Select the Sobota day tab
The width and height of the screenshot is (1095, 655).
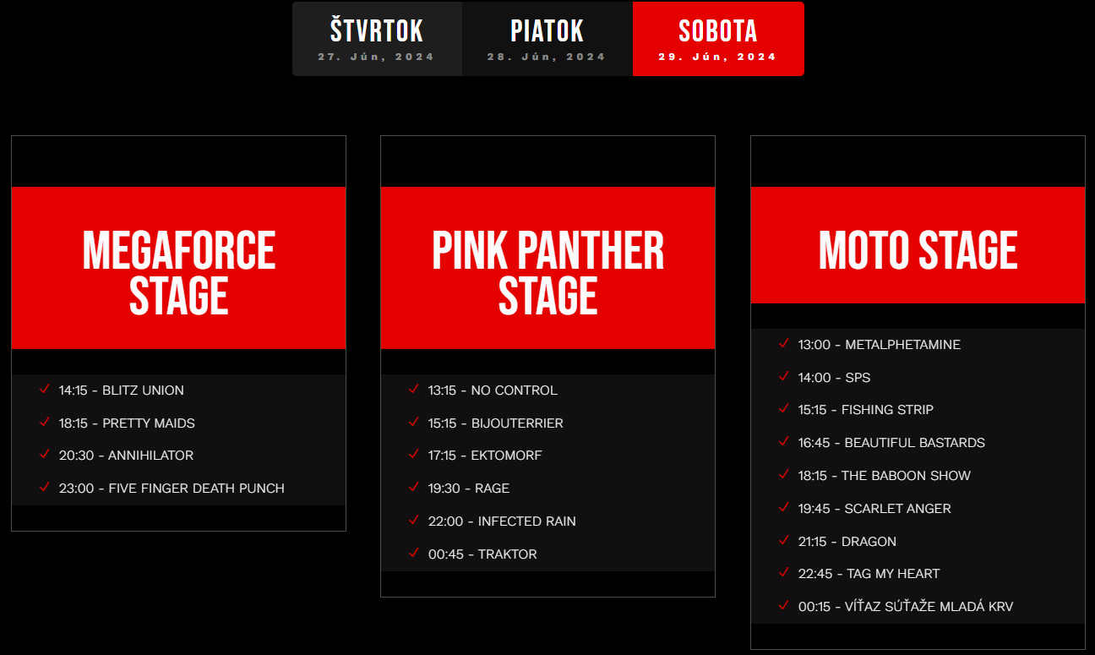717,39
